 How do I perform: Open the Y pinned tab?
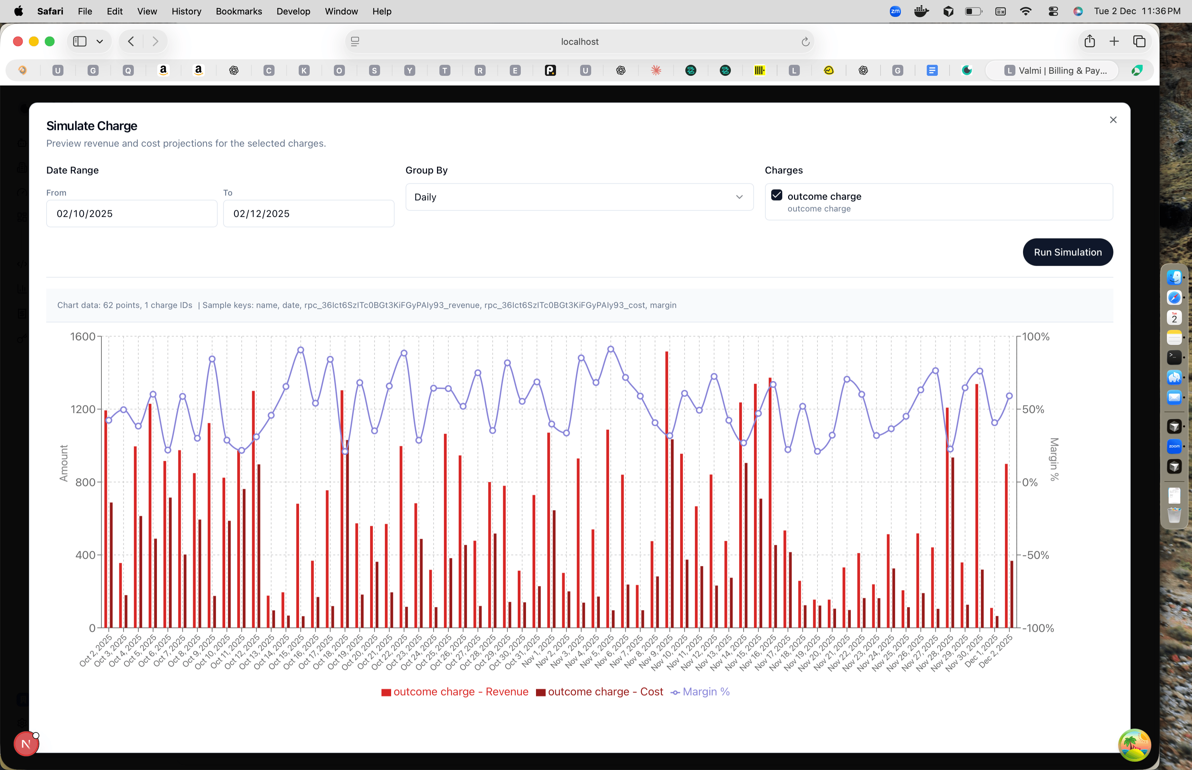410,71
